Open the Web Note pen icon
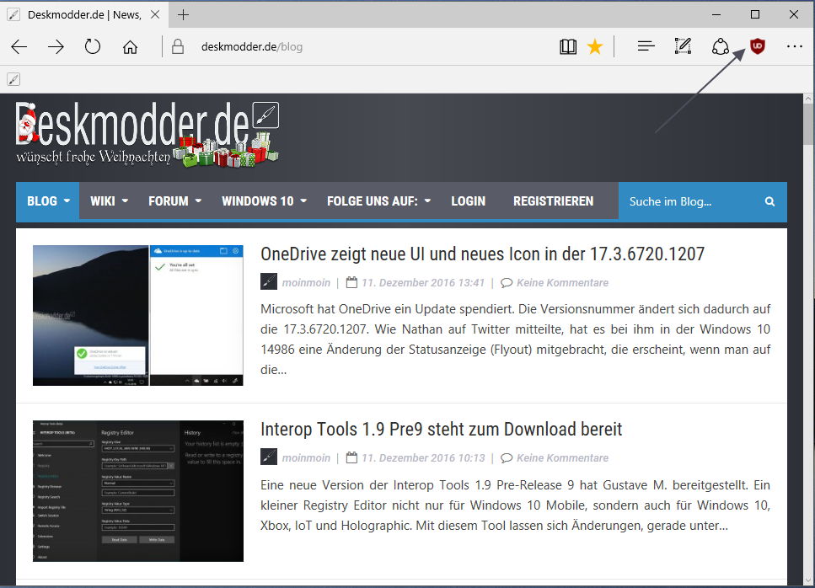Image resolution: width=815 pixels, height=588 pixels. [x=683, y=46]
